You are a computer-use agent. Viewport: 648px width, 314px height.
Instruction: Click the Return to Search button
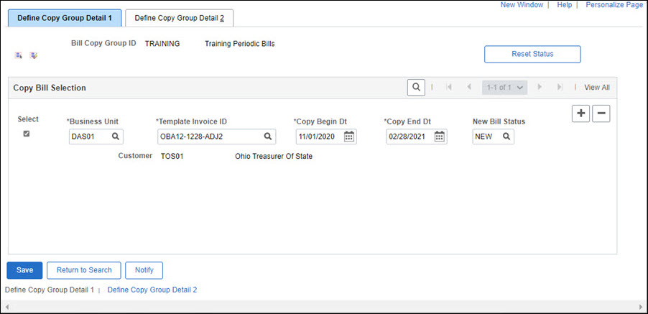[83, 270]
